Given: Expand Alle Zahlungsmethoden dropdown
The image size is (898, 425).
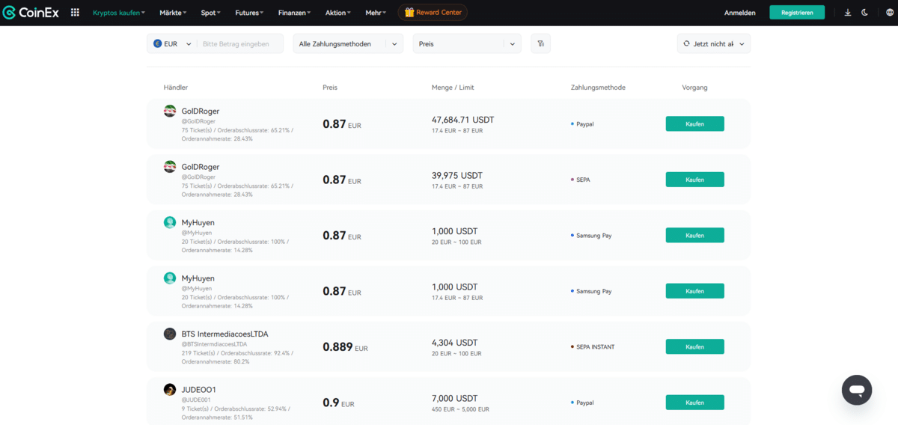Looking at the screenshot, I should (x=348, y=43).
